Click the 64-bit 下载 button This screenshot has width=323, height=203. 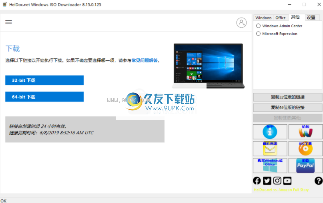click(x=44, y=97)
